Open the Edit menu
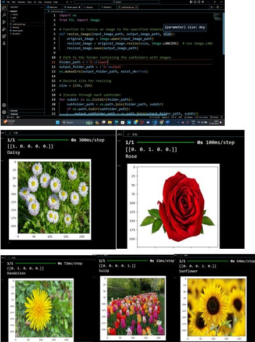The height and width of the screenshot is (342, 255). tap(14, 2)
